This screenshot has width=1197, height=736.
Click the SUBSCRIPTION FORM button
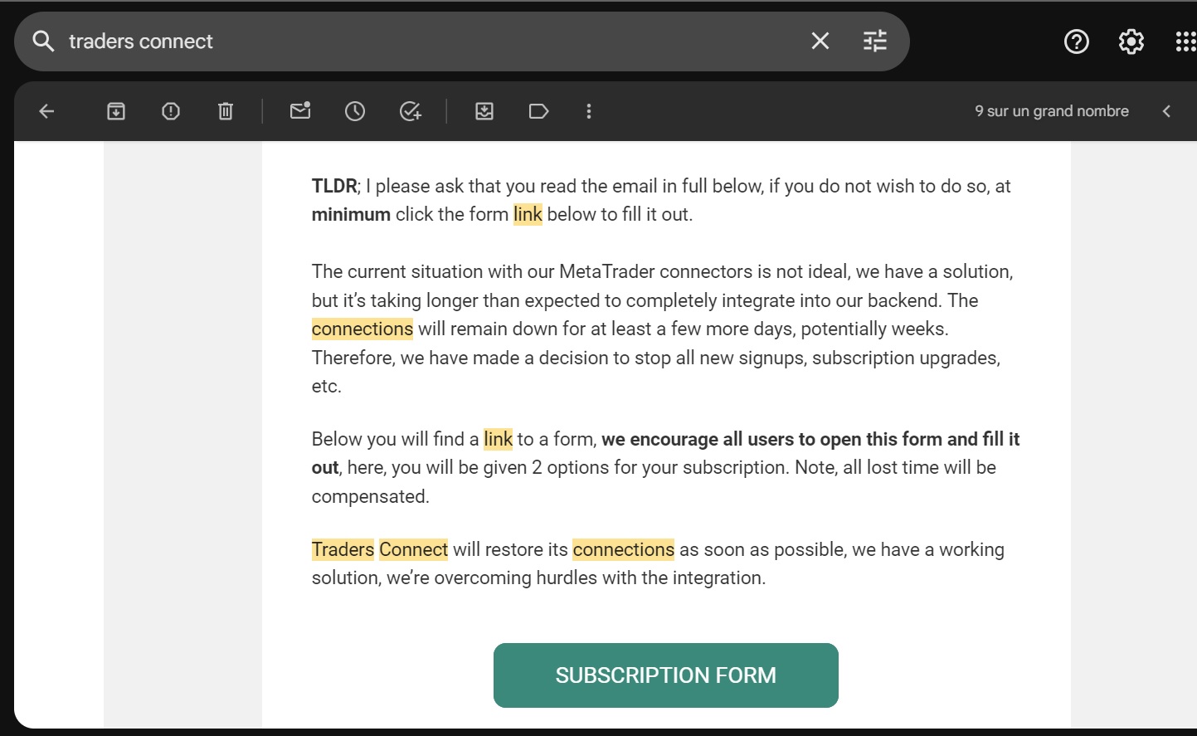click(665, 675)
